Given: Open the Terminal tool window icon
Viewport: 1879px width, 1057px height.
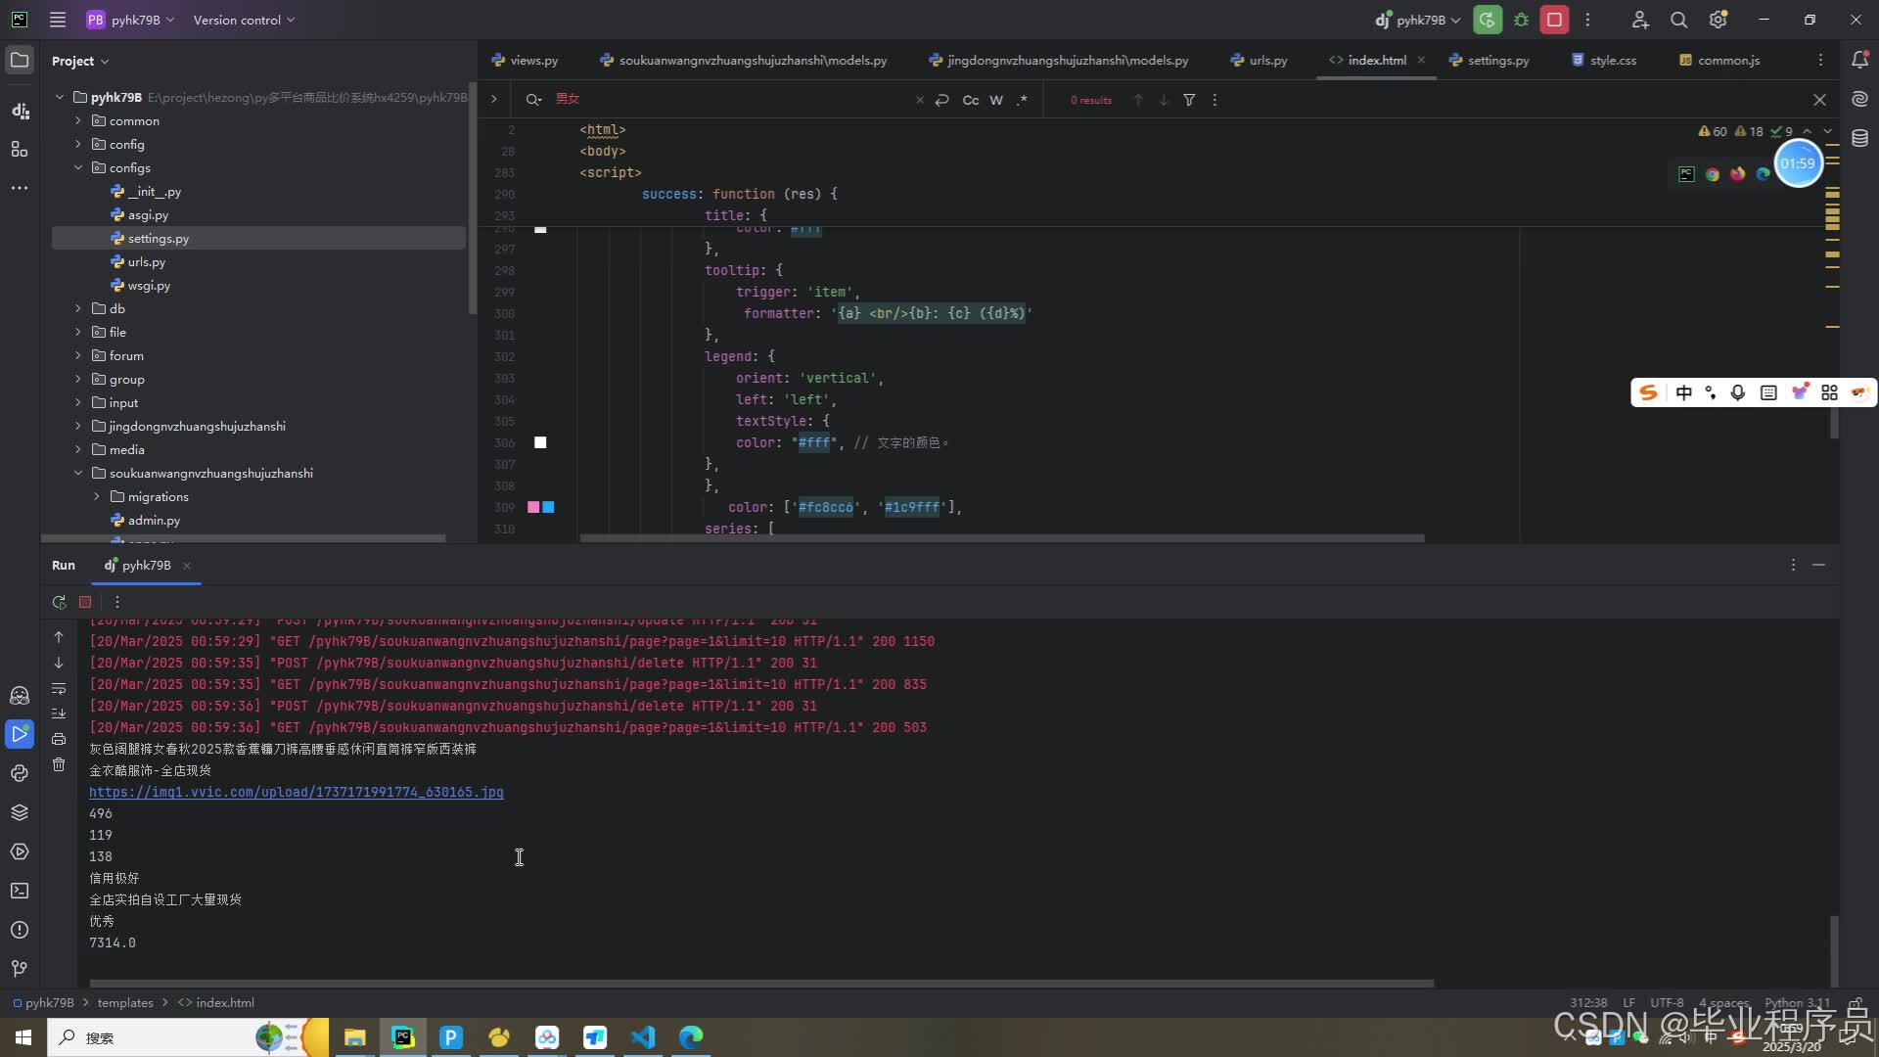Looking at the screenshot, I should (20, 891).
